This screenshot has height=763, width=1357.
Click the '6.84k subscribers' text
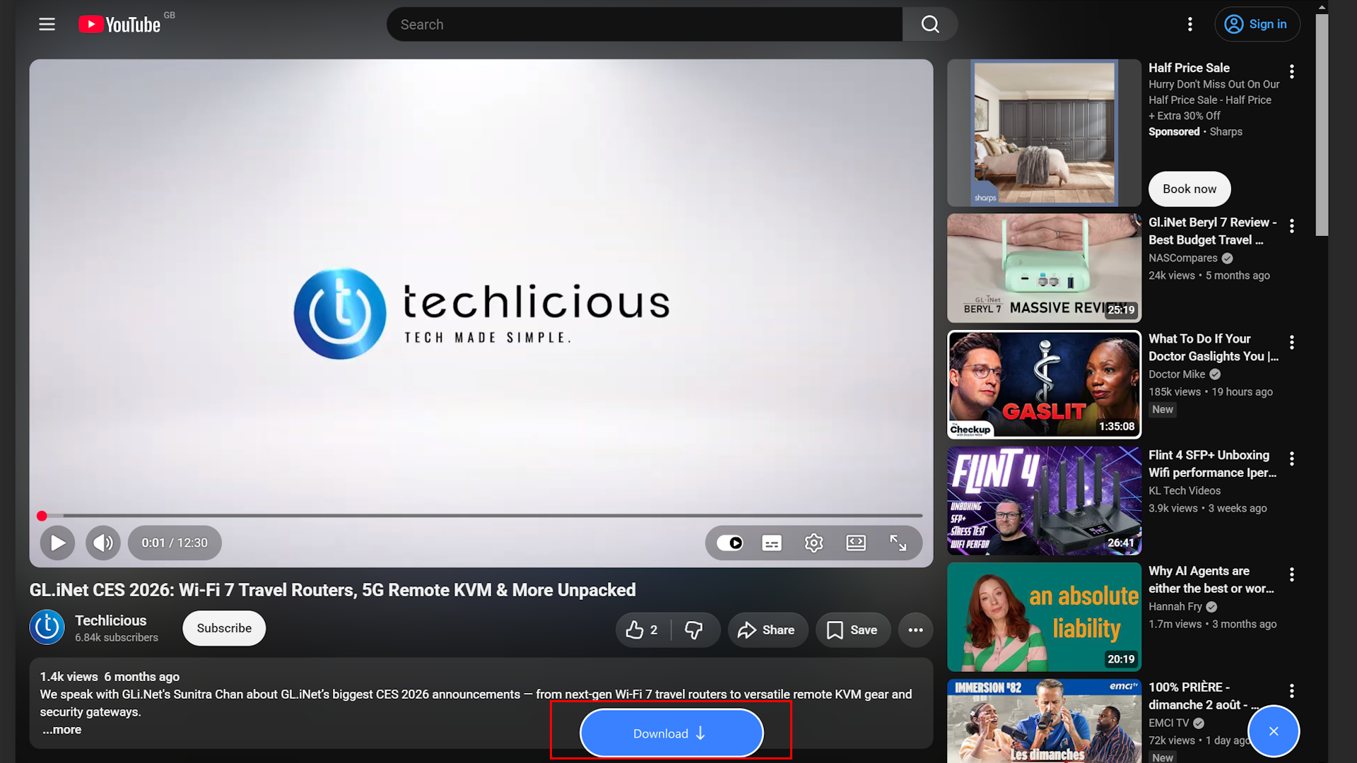coord(117,637)
